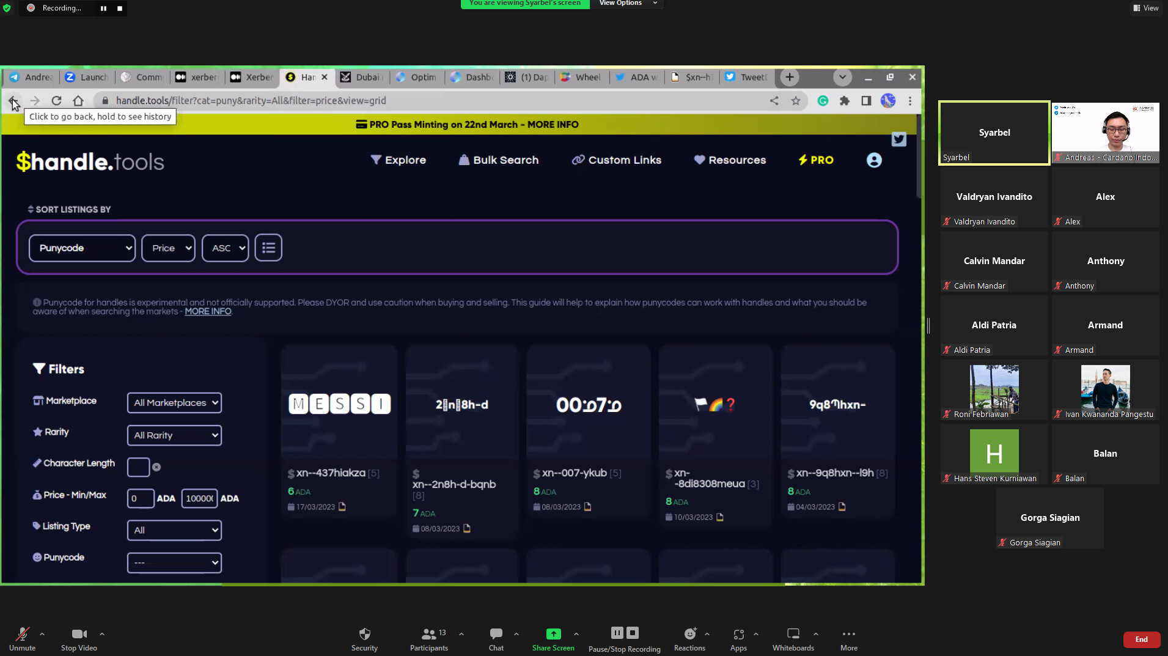This screenshot has height=656, width=1168.
Task: Open Zoom Apps
Action: pos(738,639)
